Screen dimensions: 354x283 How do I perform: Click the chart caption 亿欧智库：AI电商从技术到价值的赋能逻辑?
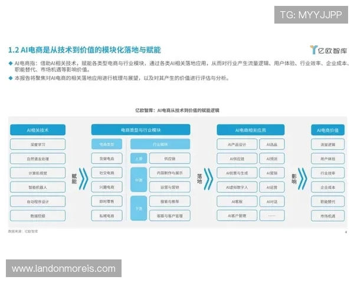pyautogui.click(x=177, y=110)
